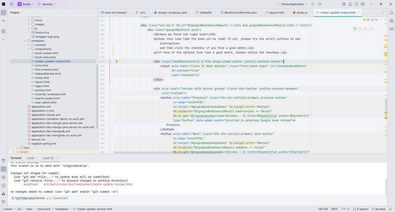Image resolution: width=395 pixels, height=212 pixels.
Task: Open editor tabs more-options menu
Action: [x=383, y=13]
